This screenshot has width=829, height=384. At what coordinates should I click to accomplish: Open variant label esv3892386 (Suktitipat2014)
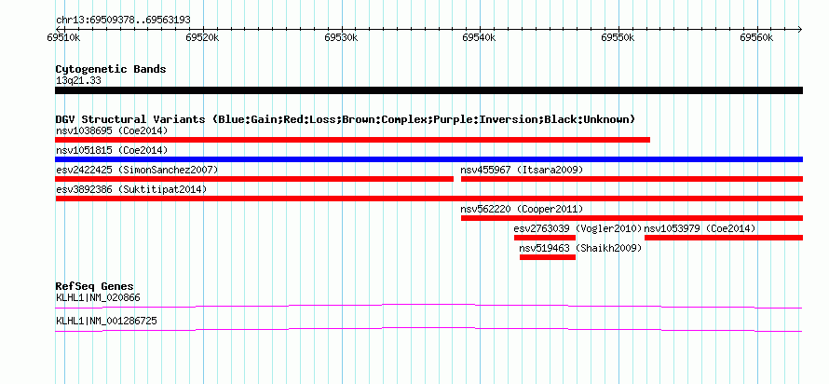coord(131,189)
